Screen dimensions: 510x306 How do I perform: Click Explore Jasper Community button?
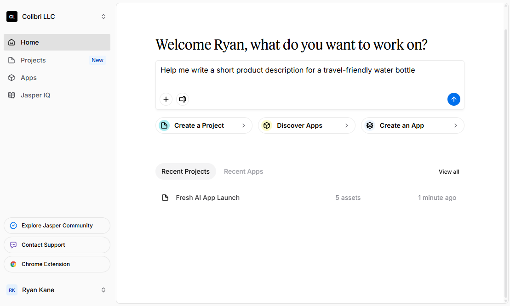pos(57,226)
